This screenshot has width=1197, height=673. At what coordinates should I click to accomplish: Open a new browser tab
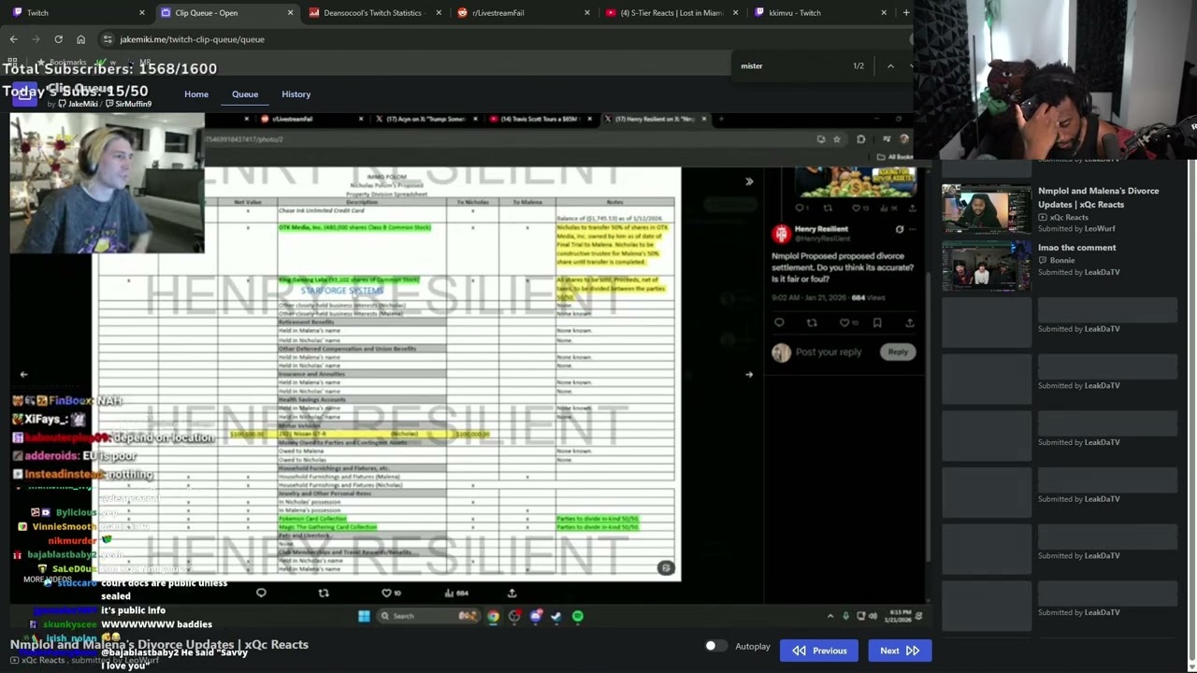905,12
